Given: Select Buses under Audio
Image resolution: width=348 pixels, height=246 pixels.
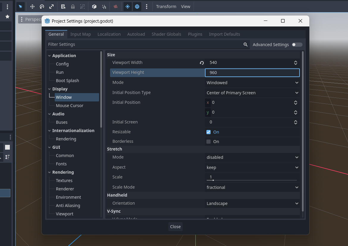Looking at the screenshot, I should click(x=62, y=122).
